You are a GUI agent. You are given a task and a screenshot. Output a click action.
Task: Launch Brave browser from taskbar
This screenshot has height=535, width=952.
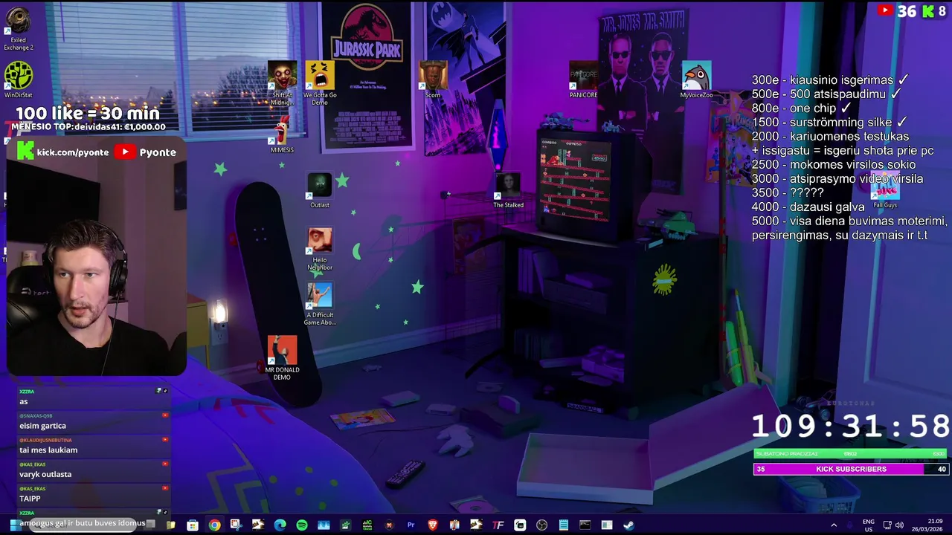[x=432, y=525]
